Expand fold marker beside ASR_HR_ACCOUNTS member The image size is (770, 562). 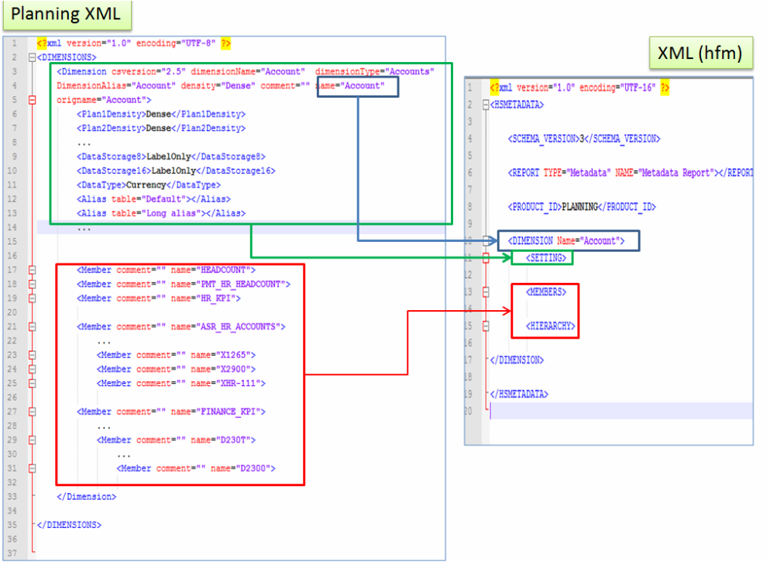pos(32,326)
